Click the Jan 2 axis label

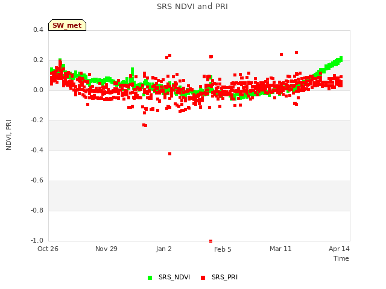point(163,249)
